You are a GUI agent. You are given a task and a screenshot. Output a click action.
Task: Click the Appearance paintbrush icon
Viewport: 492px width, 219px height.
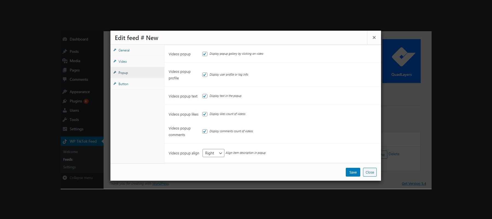[65, 92]
